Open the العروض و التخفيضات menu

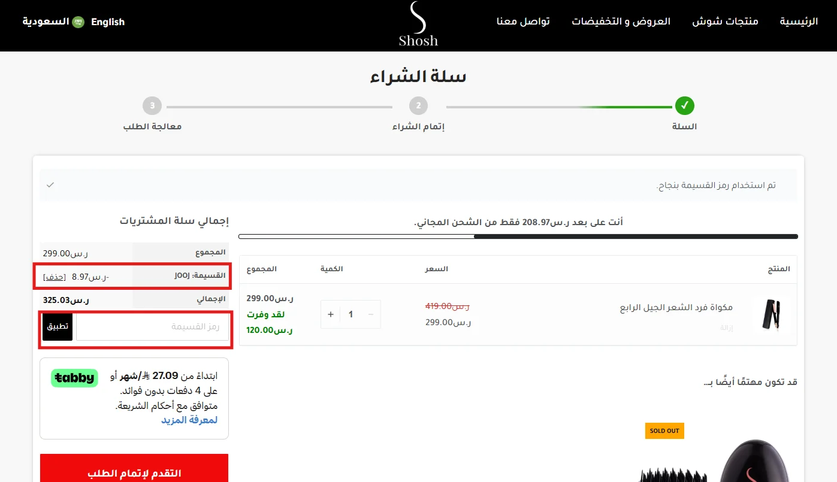(621, 22)
